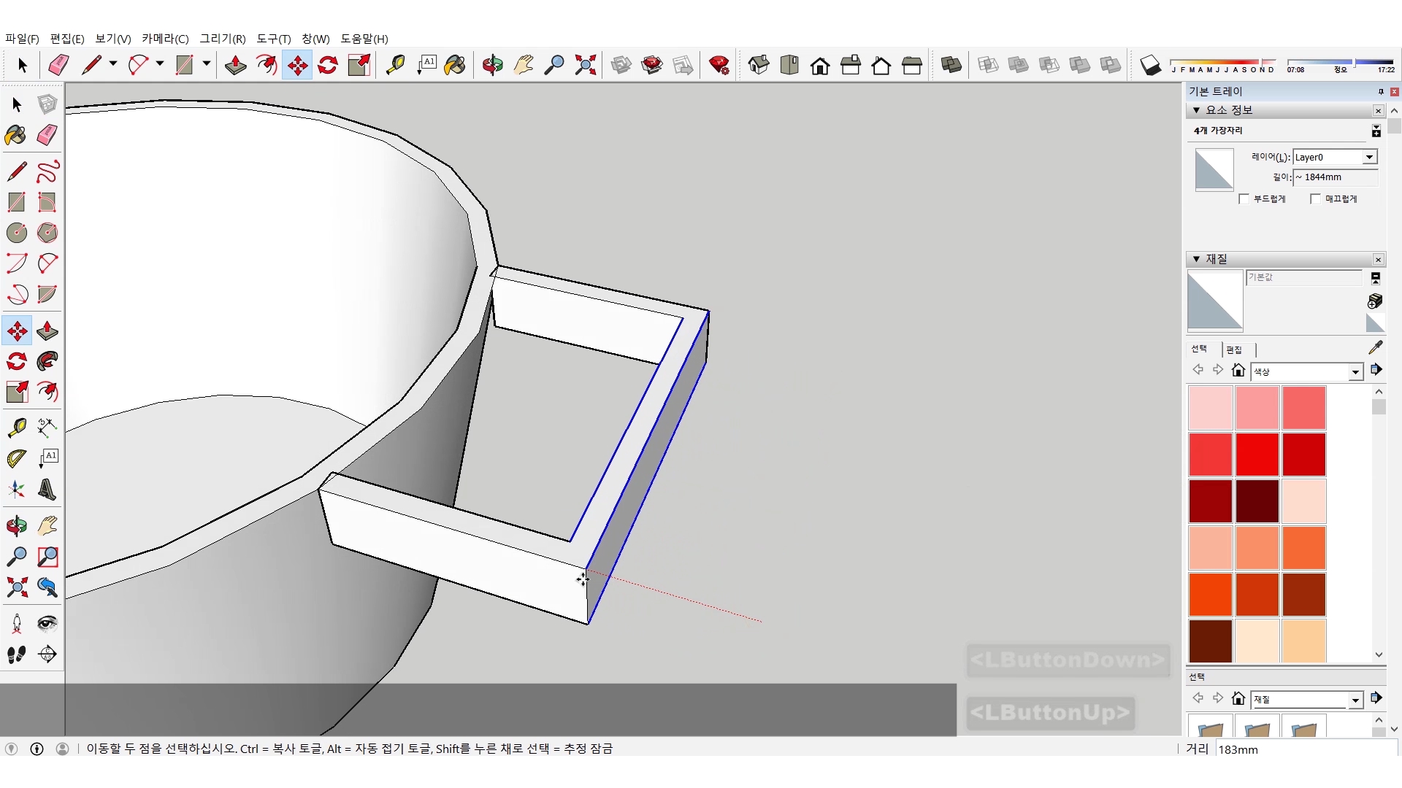Image resolution: width=1402 pixels, height=788 pixels.
Task: Open the 카메라(C) menu
Action: pyautogui.click(x=165, y=39)
